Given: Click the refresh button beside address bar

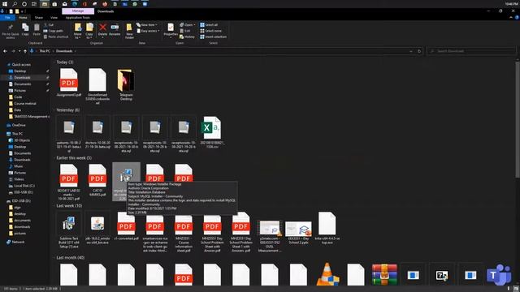Looking at the screenshot, I should (x=419, y=51).
